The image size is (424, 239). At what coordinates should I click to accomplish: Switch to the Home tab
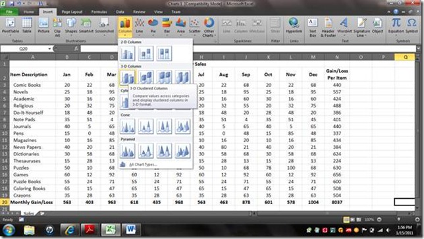29,12
